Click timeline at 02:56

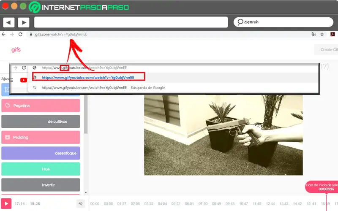[135, 204]
